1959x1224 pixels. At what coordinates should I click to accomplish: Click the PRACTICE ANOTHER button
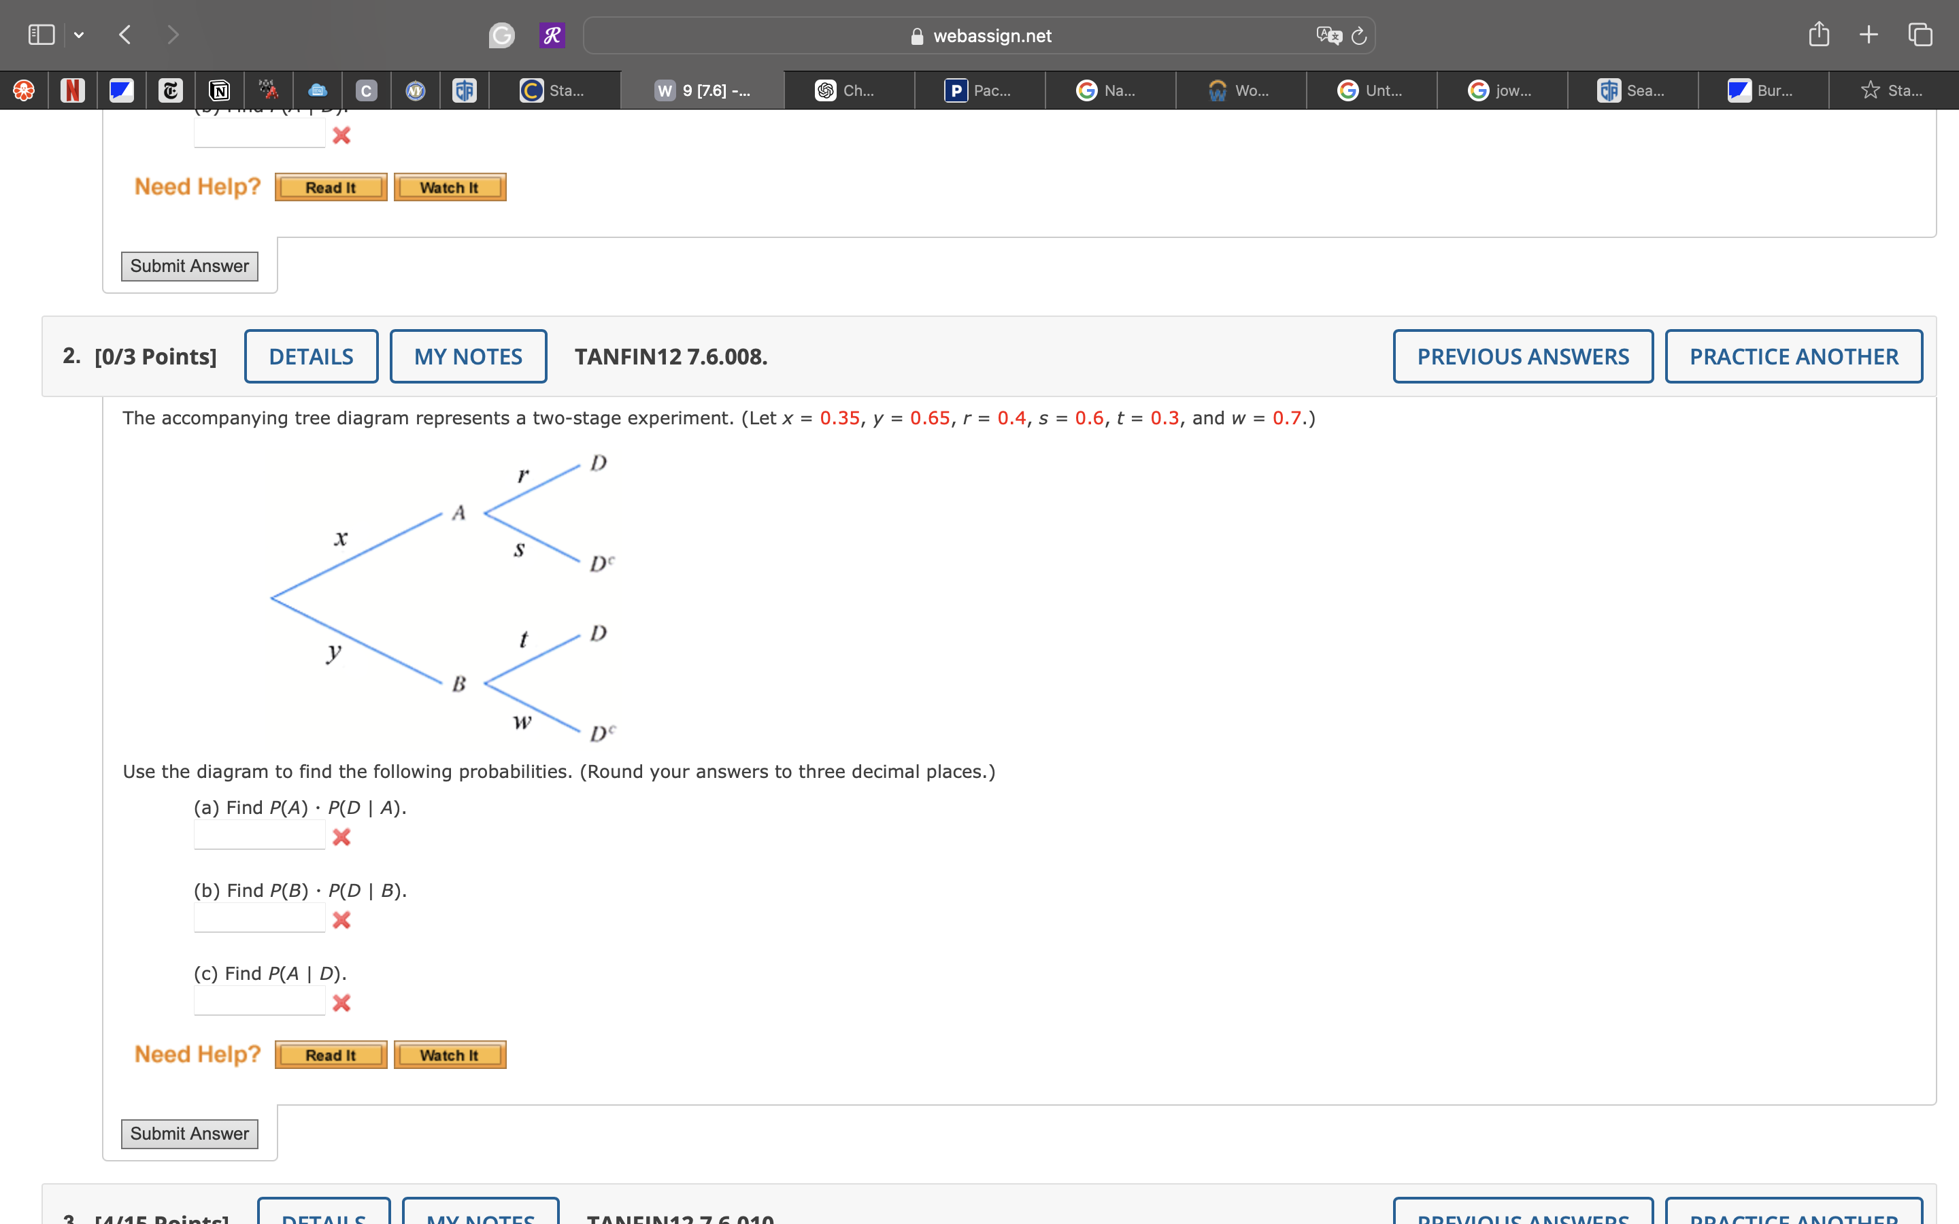coord(1794,356)
